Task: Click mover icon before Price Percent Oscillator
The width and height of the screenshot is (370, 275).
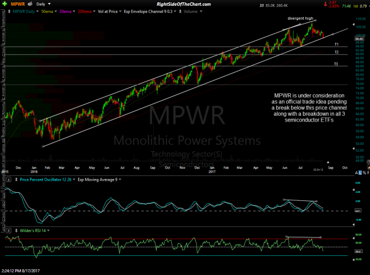Action: click(x=16, y=180)
